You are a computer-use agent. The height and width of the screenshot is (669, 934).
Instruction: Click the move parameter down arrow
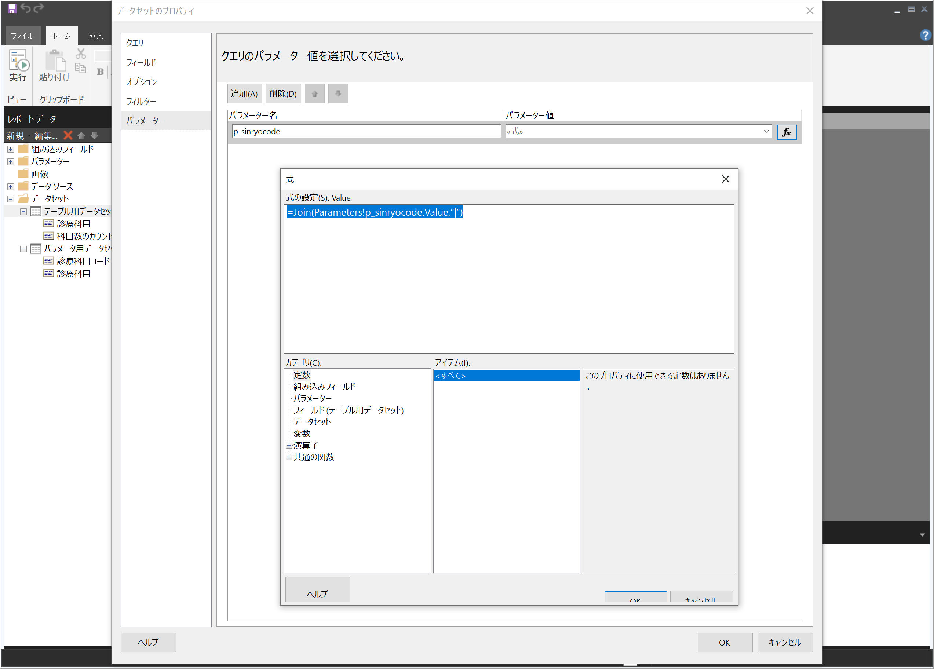pyautogui.click(x=338, y=94)
